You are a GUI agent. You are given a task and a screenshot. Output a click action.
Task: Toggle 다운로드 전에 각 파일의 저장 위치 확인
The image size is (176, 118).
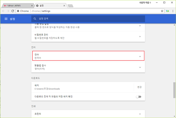[x=139, y=97]
